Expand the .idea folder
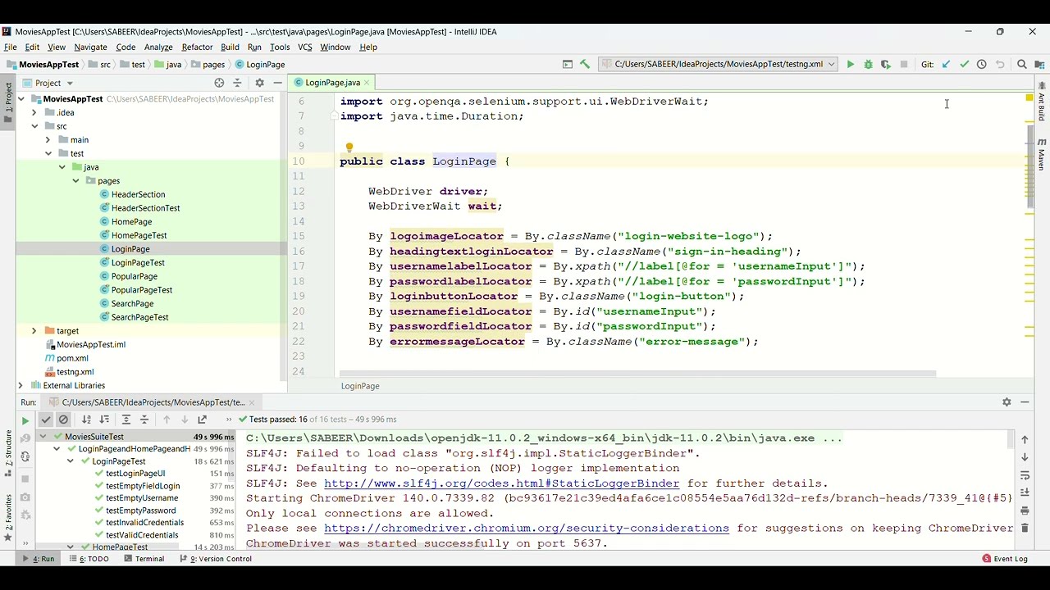The width and height of the screenshot is (1050, 590). click(34, 113)
